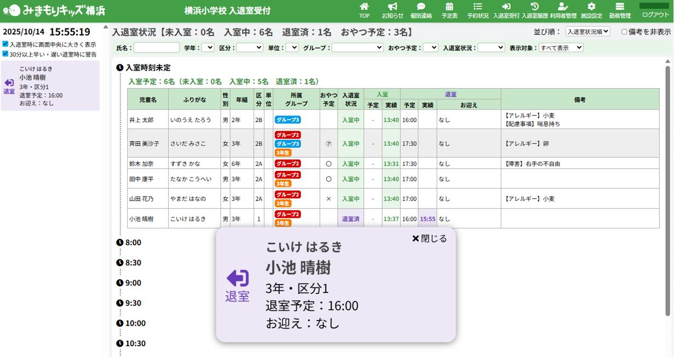The image size is (674, 357).
Task: Click the 氏名 search input field
Action: pos(157,48)
